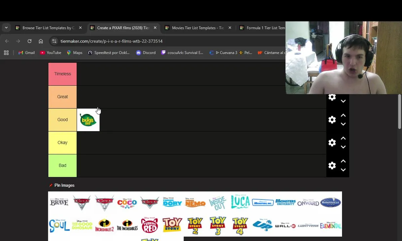Viewport: 402px width, 241px height.
Task: Pick the Monsters University logo
Action: coord(285,202)
